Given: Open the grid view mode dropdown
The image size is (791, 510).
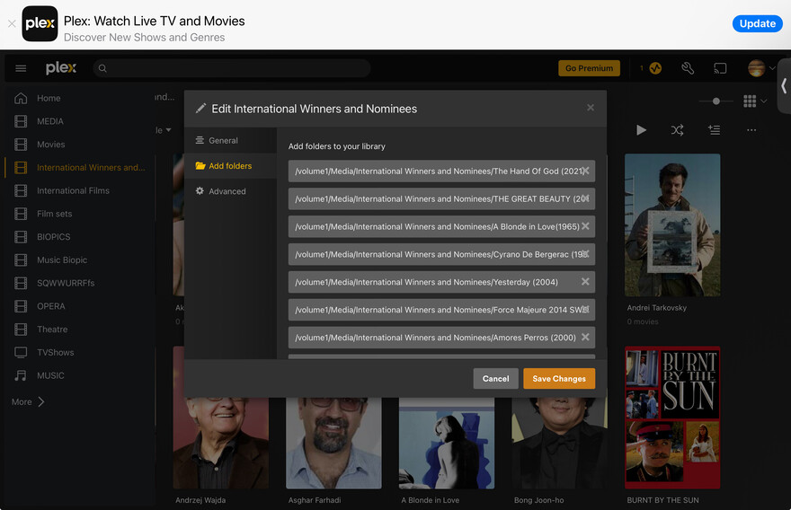Looking at the screenshot, I should tap(755, 101).
